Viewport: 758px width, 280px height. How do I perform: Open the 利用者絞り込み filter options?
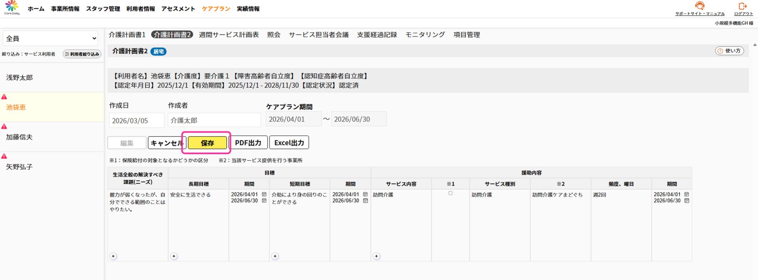click(x=82, y=54)
